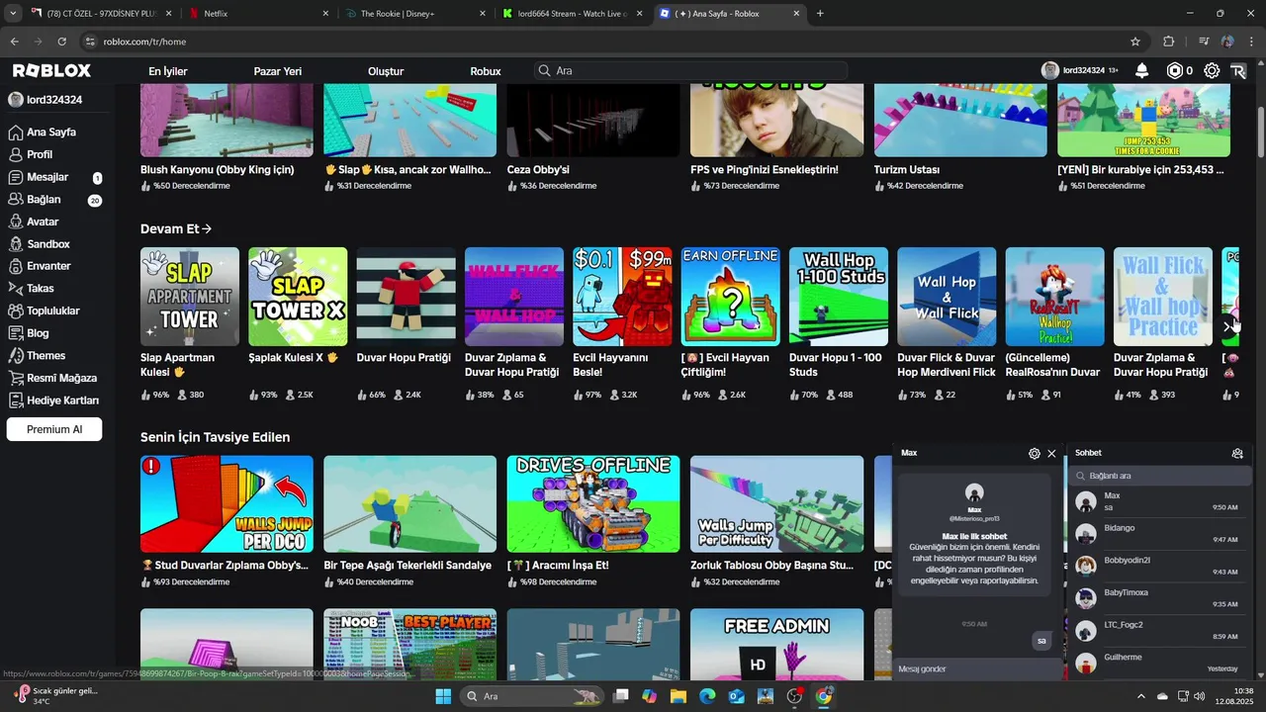The image size is (1266, 712).
Task: Switch to Netflix browser tab
Action: [x=261, y=14]
